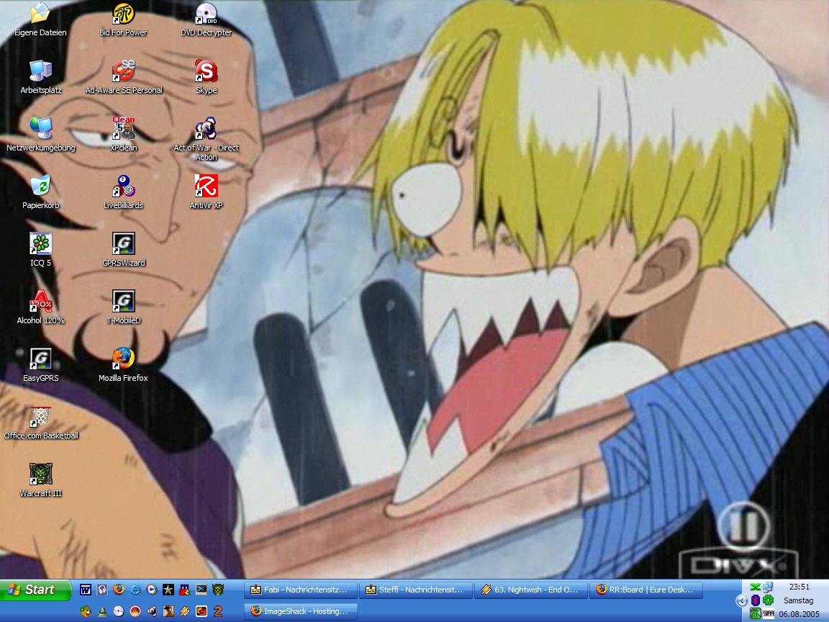Click the number 2 quick launch icon
Screen dimensions: 829x622
pyautogui.click(x=218, y=611)
